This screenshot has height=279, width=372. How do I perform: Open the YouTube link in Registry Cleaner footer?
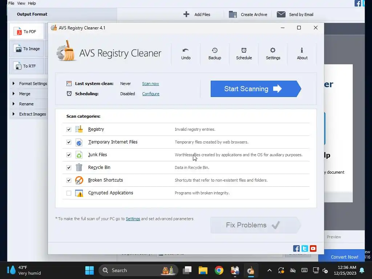coord(313,248)
